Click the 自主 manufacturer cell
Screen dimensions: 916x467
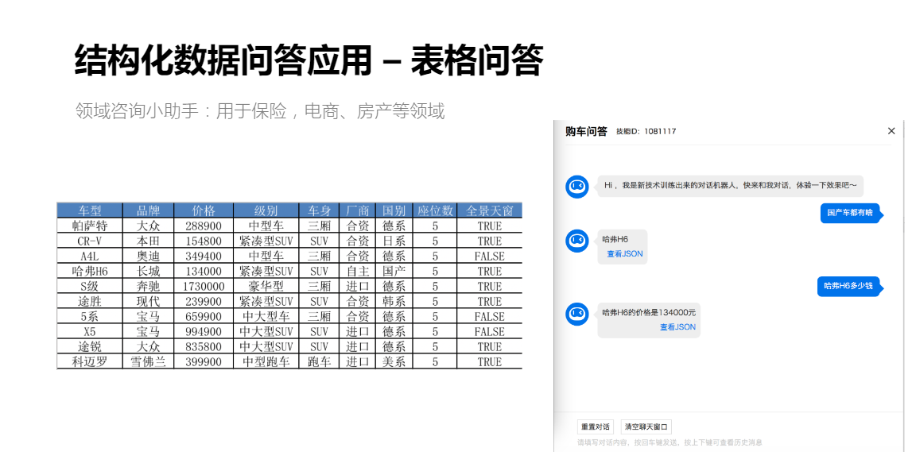pos(358,272)
